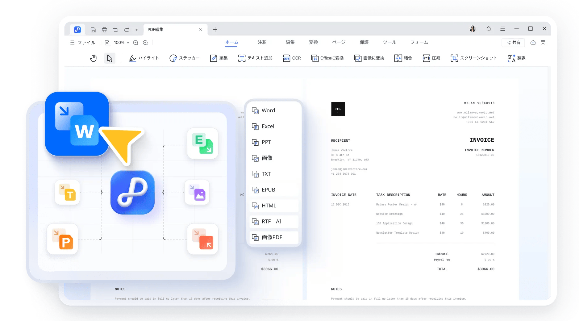Expand the quick access toolbar dropdown arrow
The image size is (579, 321).
136,30
